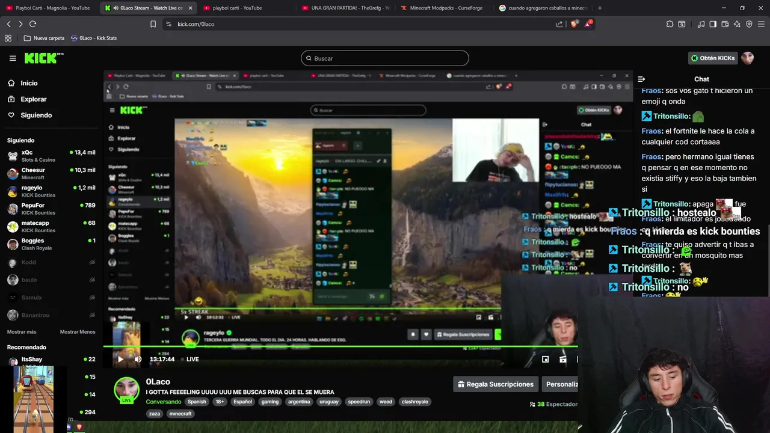
Task: Open the site info icon beside kick.com/0laco
Action: point(168,24)
